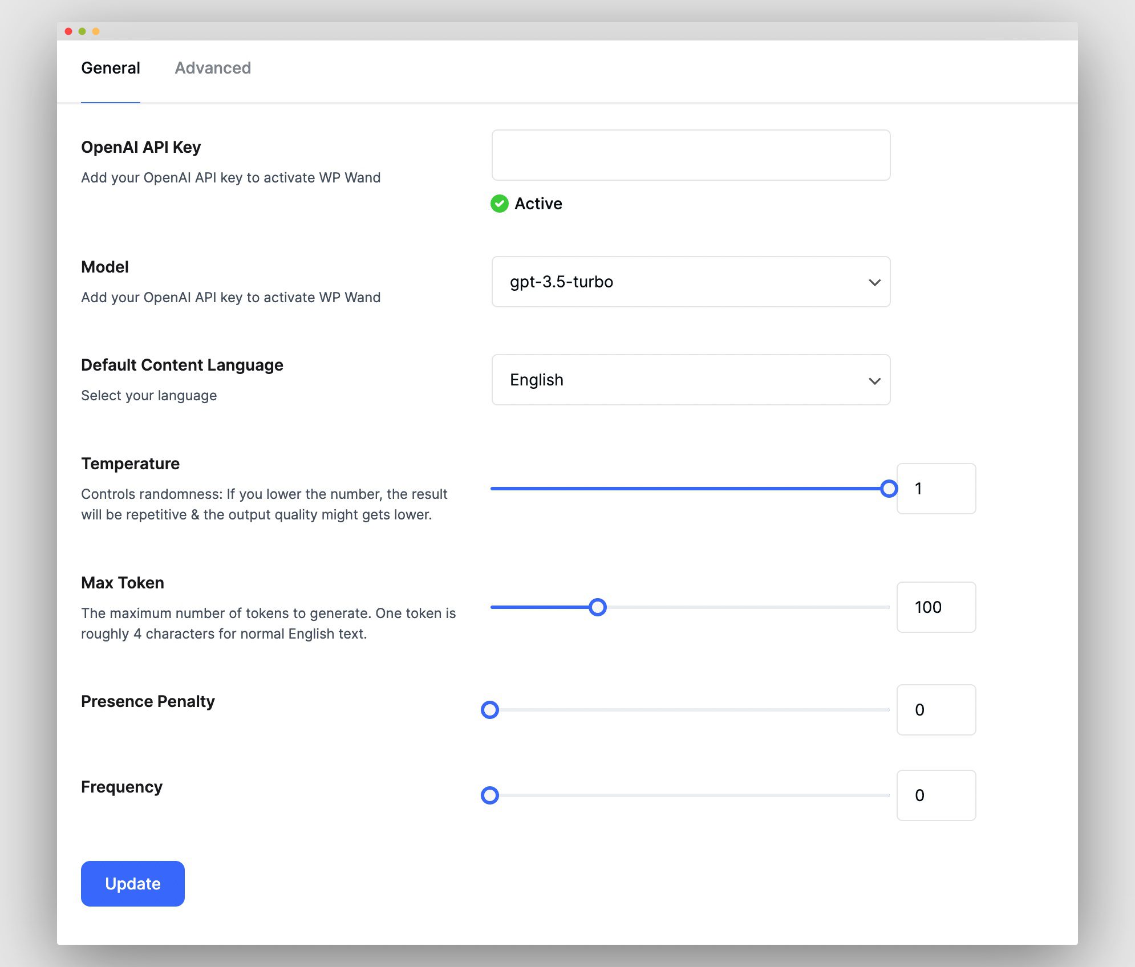Click the "Max Token" heading label
Image resolution: width=1135 pixels, height=967 pixels.
123,583
